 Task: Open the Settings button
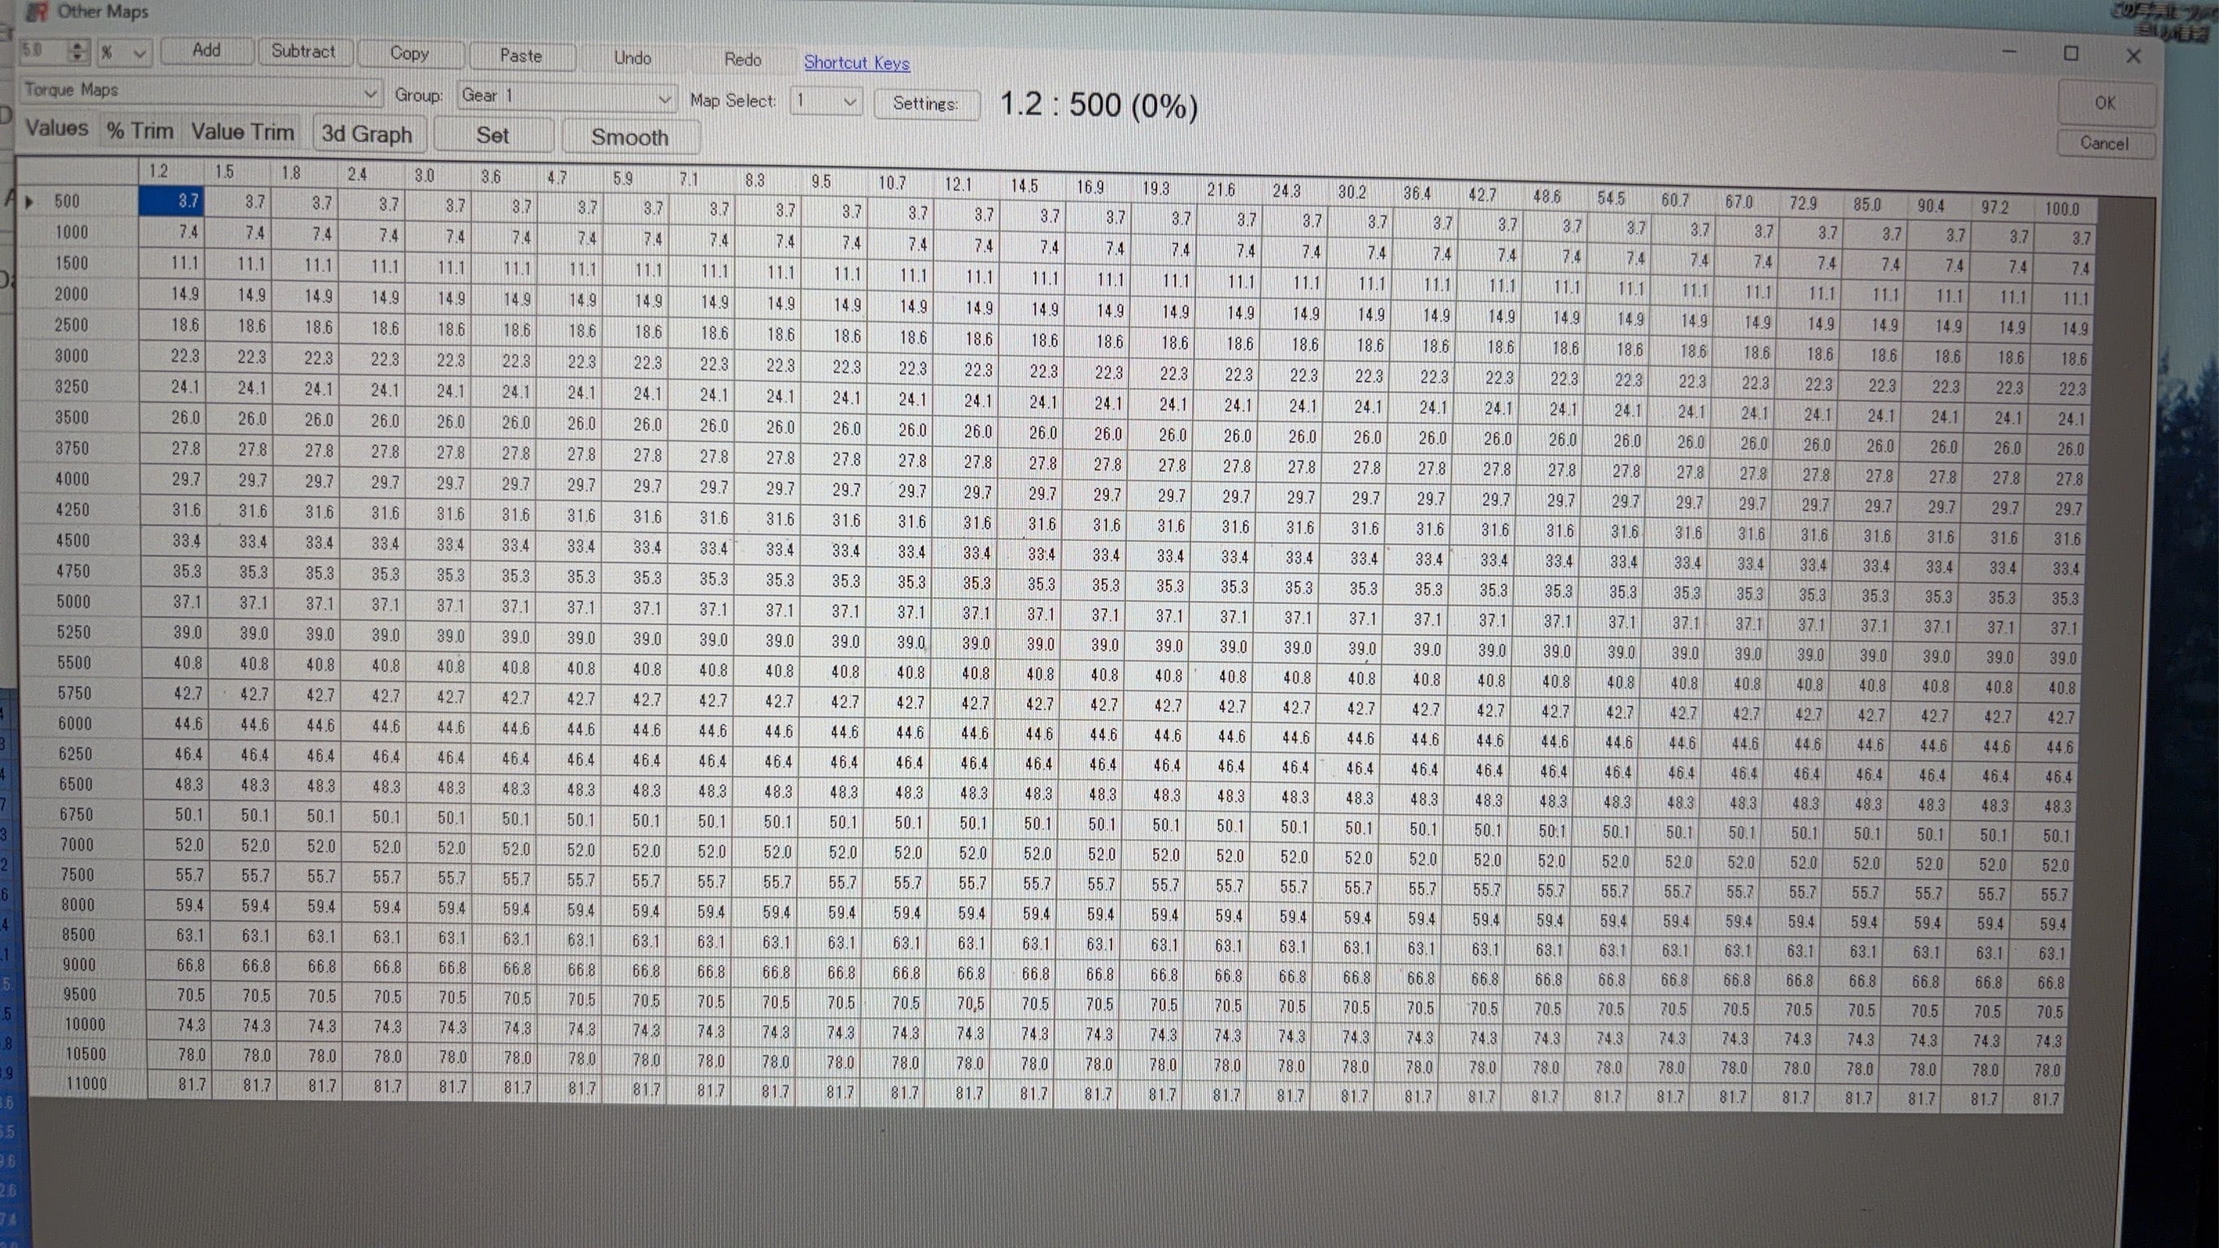925,104
